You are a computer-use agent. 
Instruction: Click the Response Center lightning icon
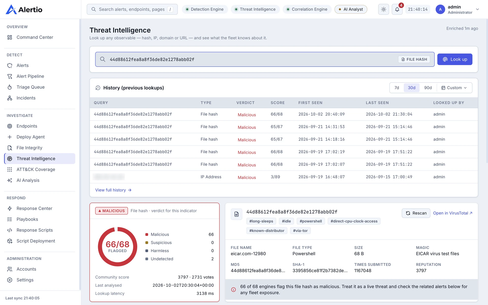pos(10,208)
